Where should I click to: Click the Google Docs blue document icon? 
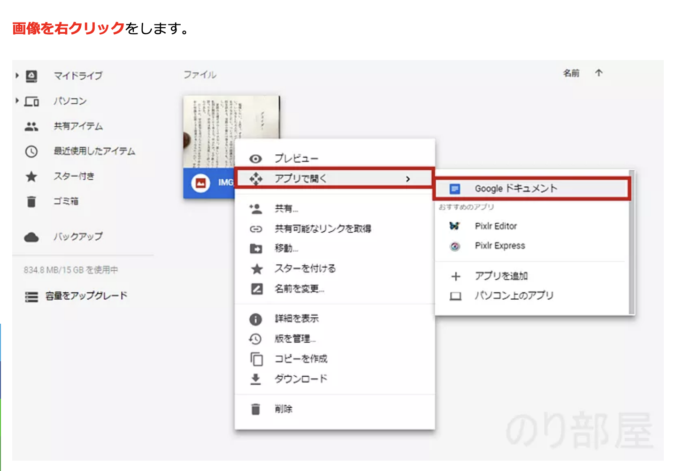455,189
